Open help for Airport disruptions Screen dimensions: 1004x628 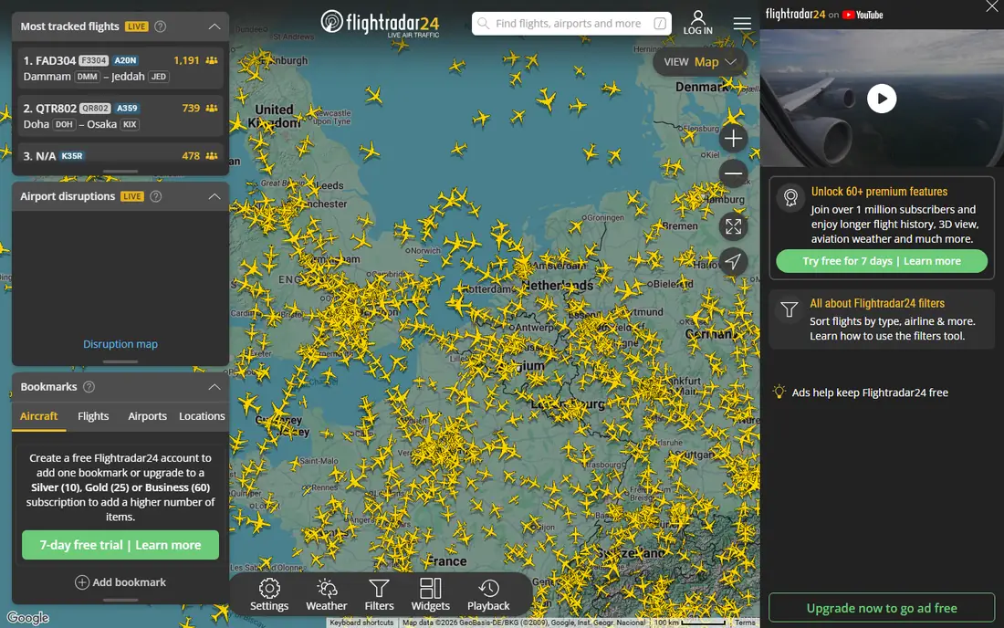(x=155, y=196)
